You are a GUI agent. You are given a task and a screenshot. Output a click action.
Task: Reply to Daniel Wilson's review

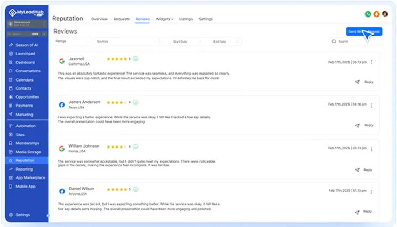point(364,212)
